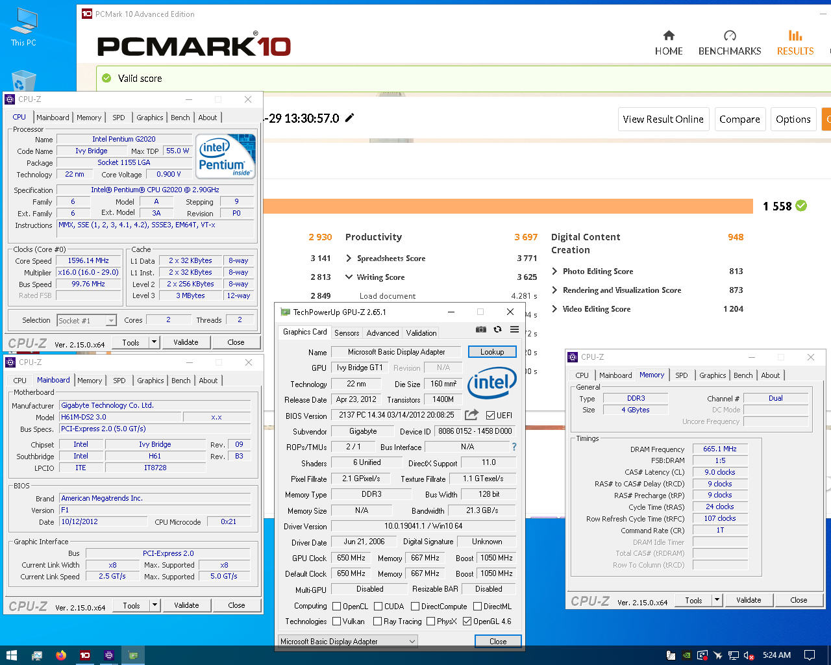Click the Options button in PCMark 10

point(793,119)
